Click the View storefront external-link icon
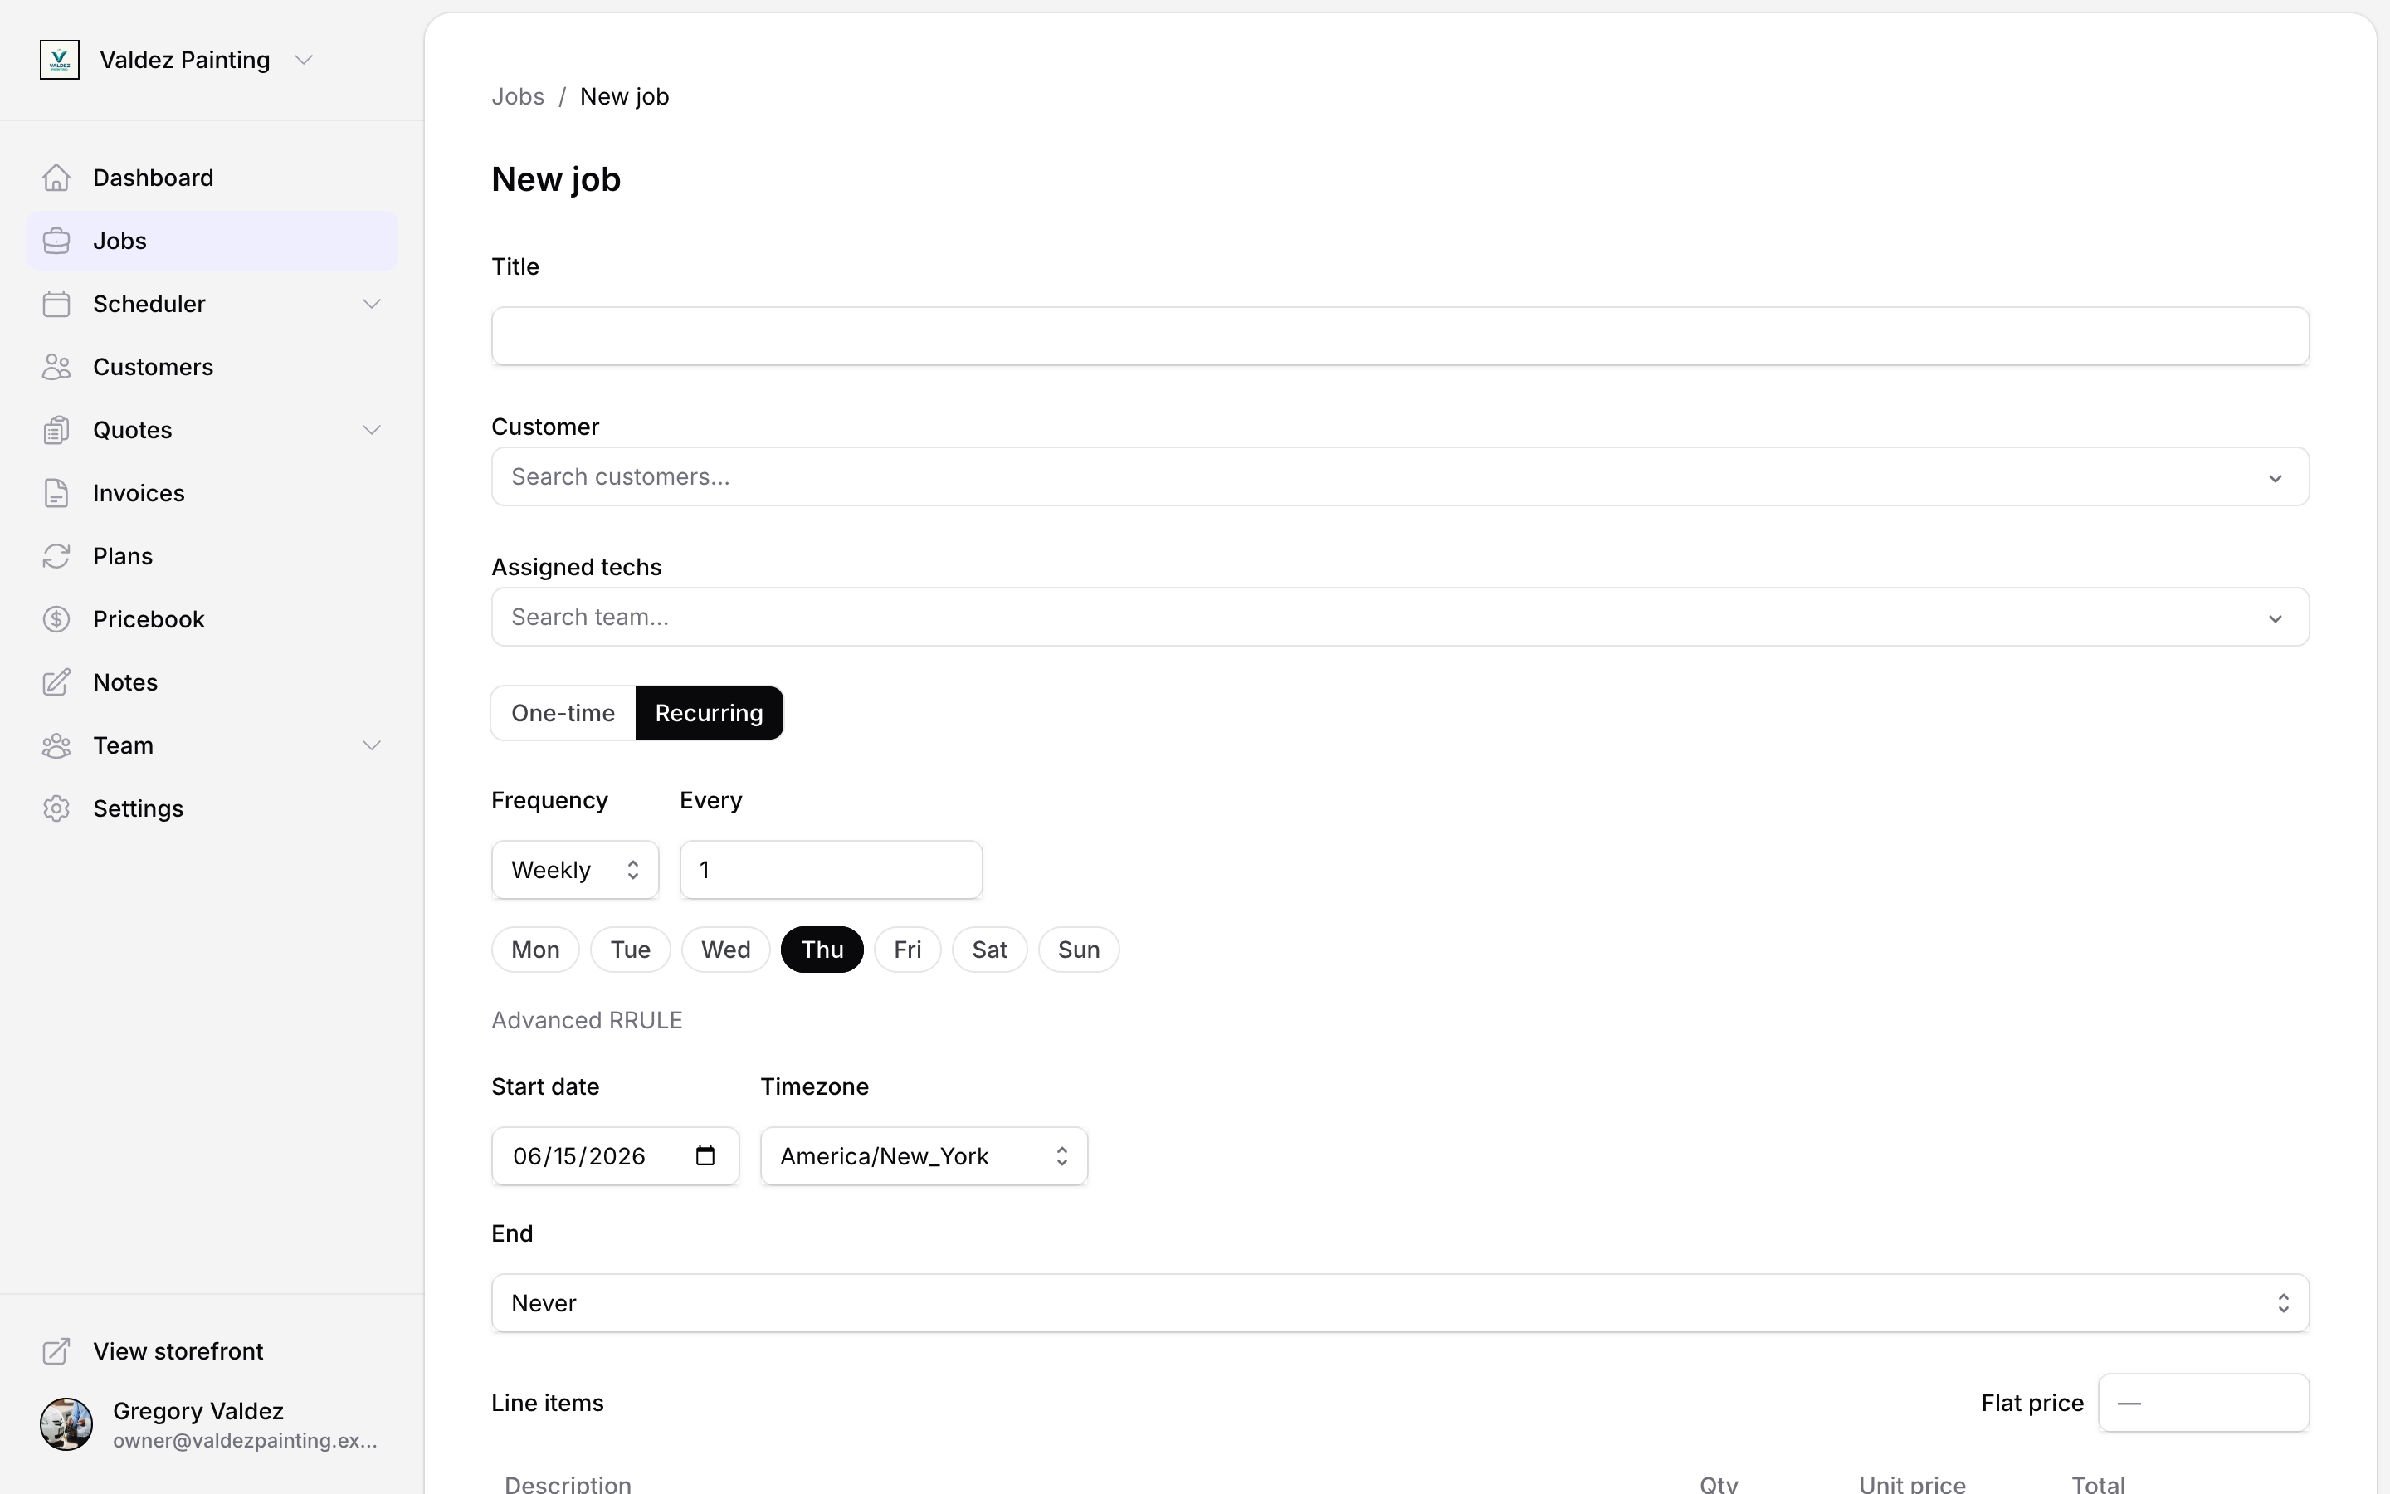Viewport: 2390px width, 1494px height. tap(56, 1352)
